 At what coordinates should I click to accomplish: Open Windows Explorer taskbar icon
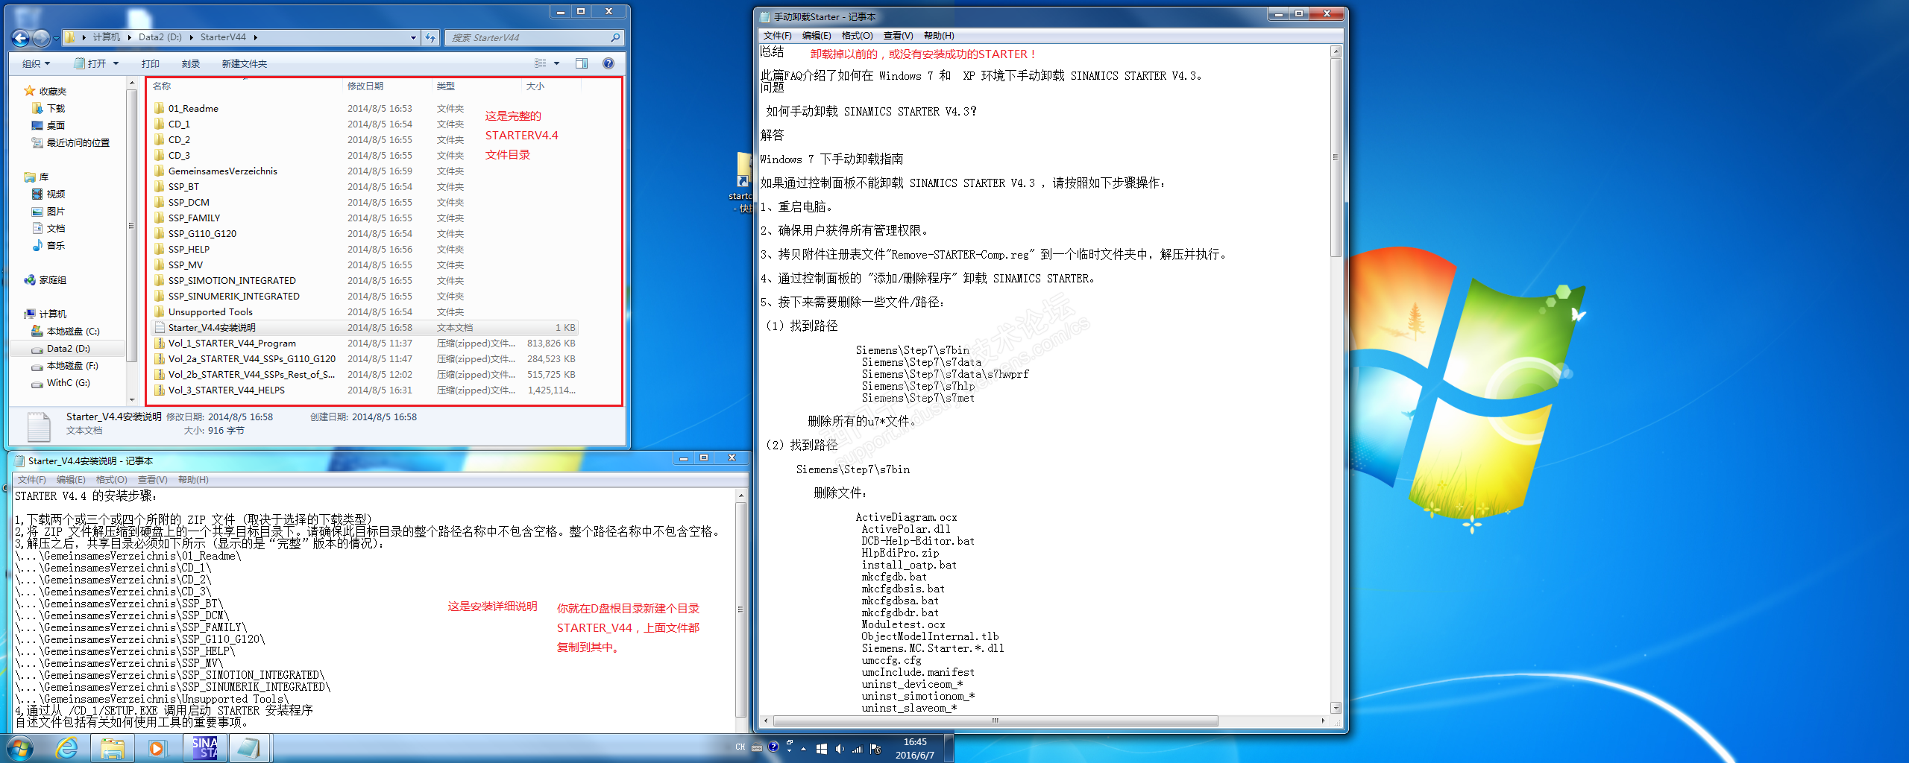pyautogui.click(x=113, y=747)
